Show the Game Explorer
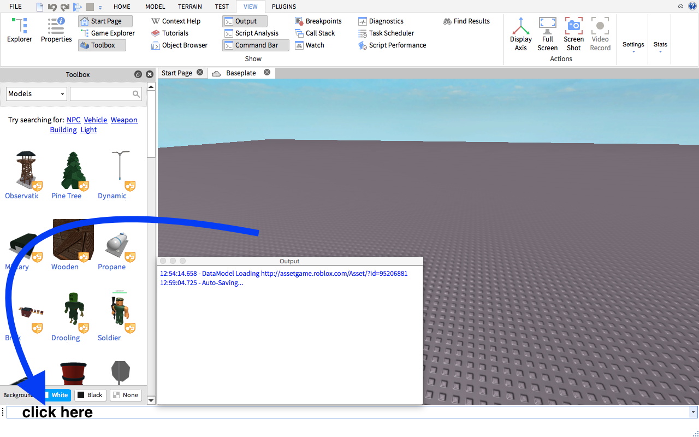This screenshot has width=699, height=437. click(107, 33)
